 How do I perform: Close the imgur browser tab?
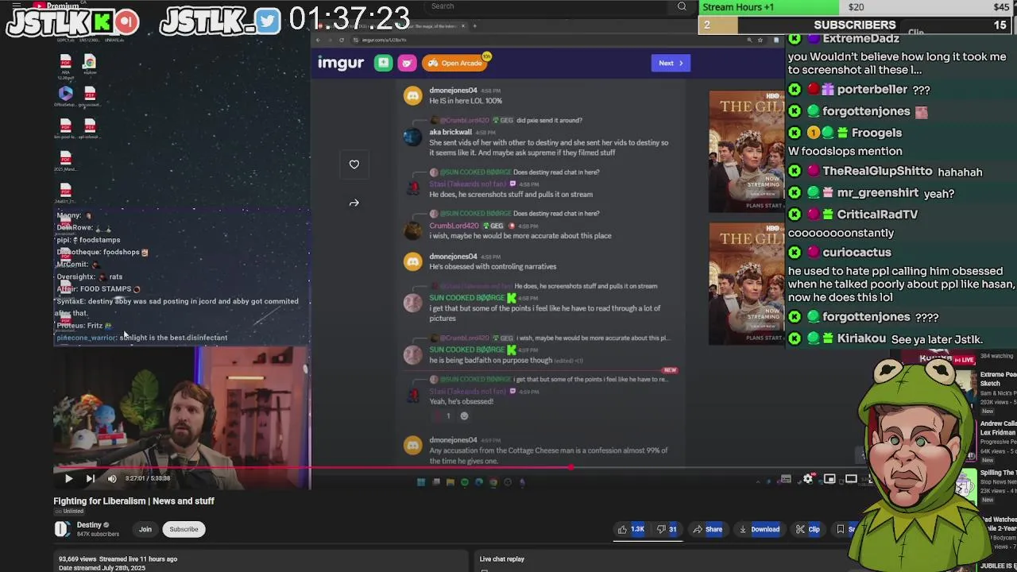[x=463, y=26]
